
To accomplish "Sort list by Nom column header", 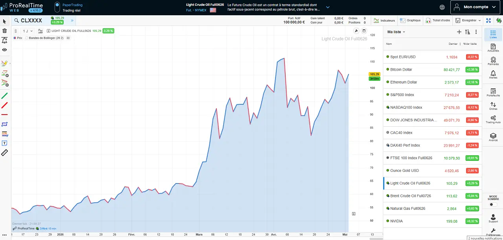I will (389, 44).
